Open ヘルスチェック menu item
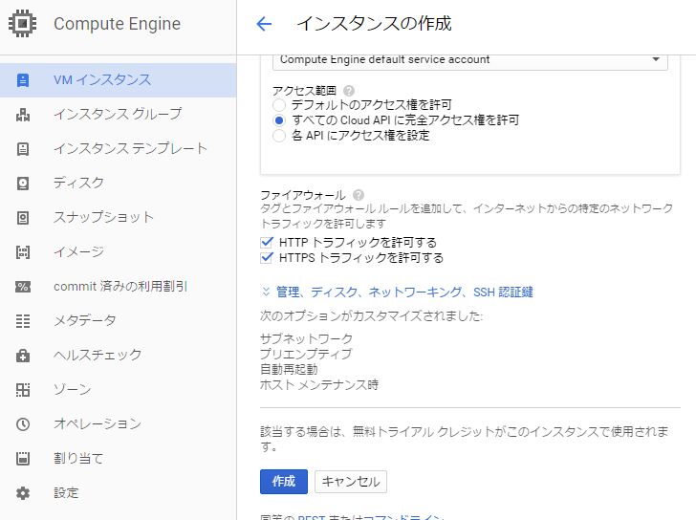The image size is (696, 520). (119, 356)
